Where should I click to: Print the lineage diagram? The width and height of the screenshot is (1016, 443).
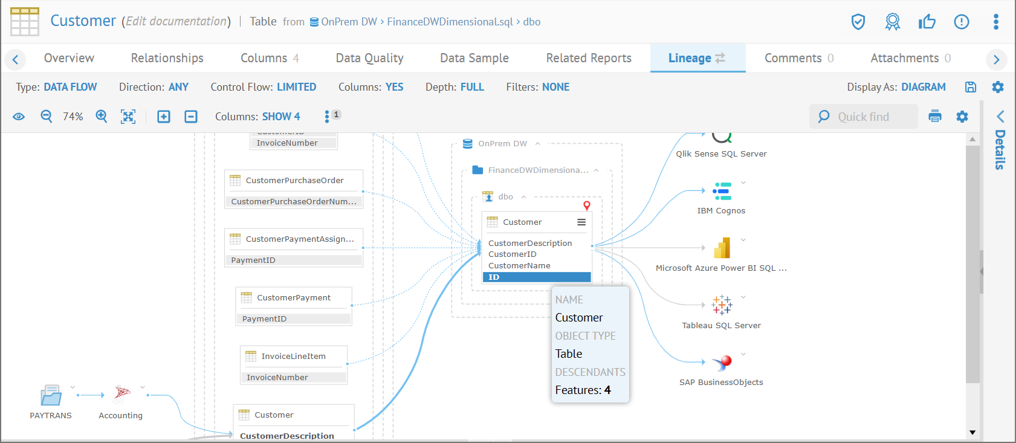click(934, 117)
